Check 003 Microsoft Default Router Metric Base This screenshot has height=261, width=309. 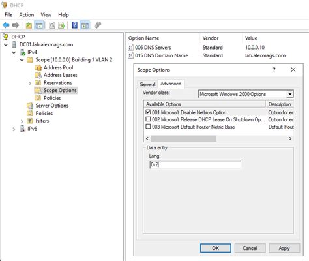click(148, 127)
